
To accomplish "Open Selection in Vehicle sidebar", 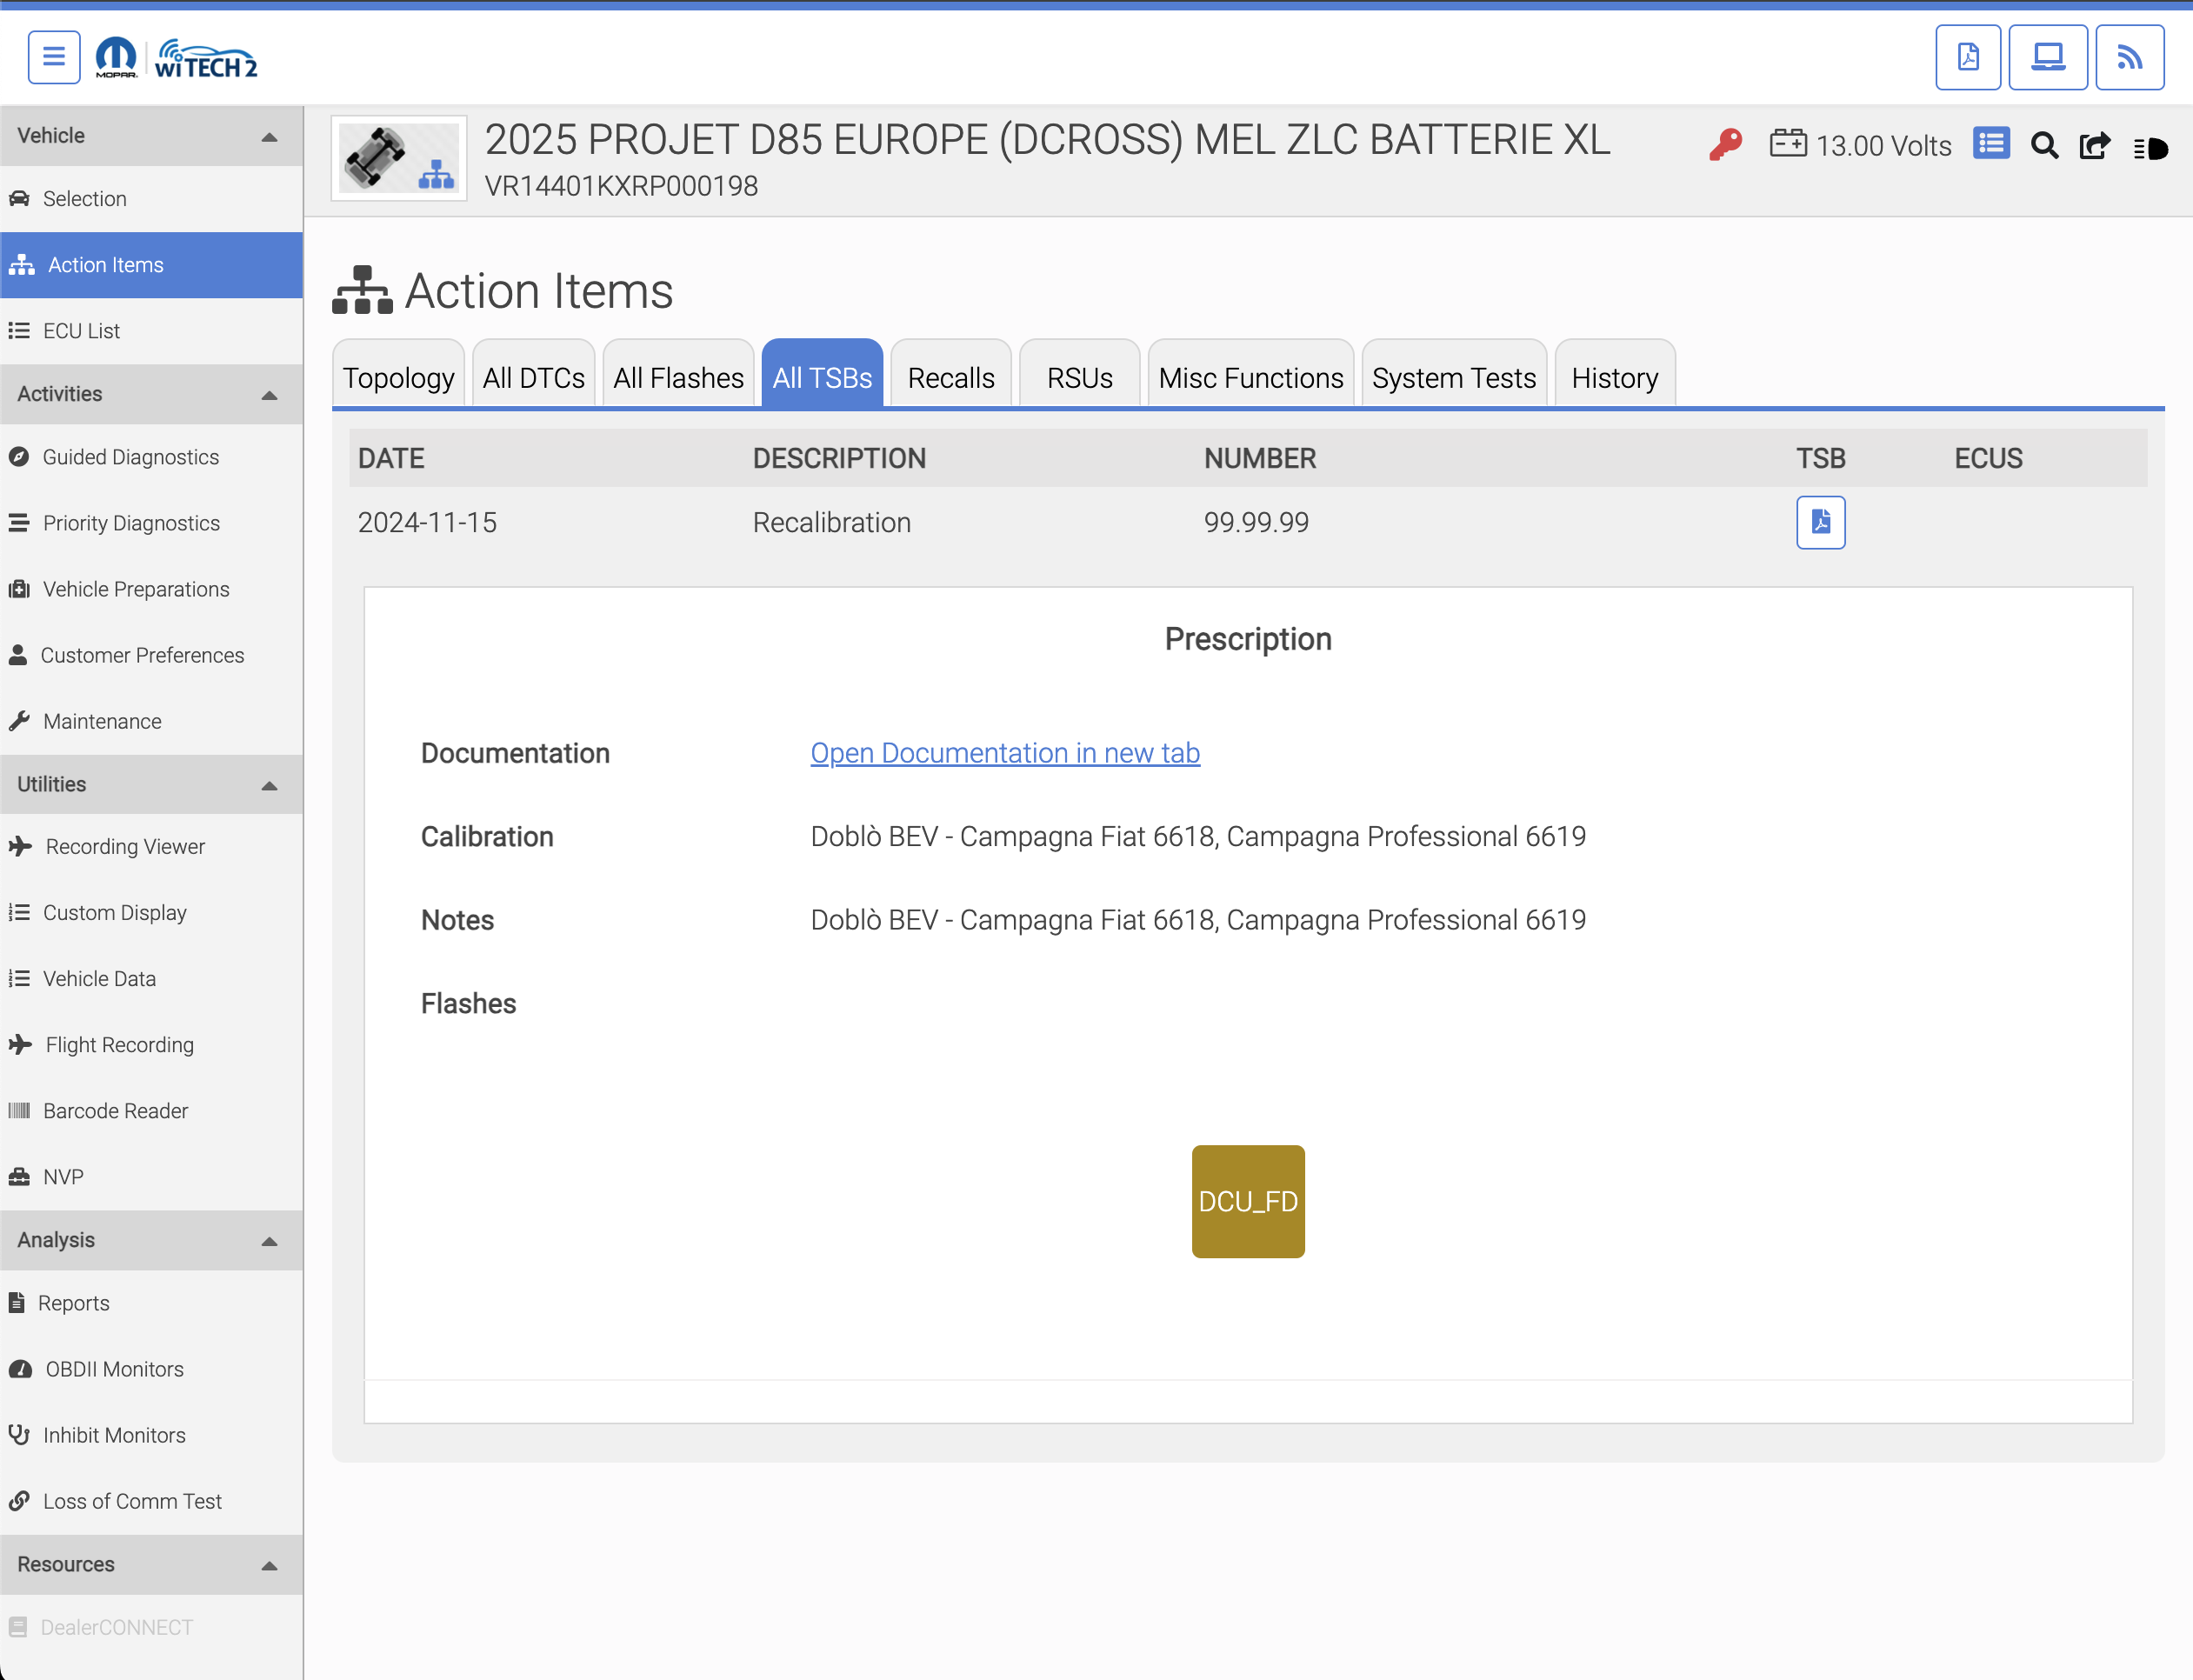I will tap(151, 199).
